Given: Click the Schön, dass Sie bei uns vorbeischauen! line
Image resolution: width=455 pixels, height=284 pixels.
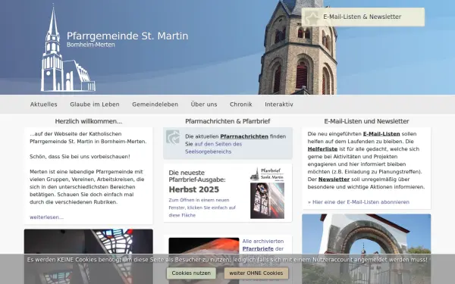Looking at the screenshot, I should pos(80,157).
